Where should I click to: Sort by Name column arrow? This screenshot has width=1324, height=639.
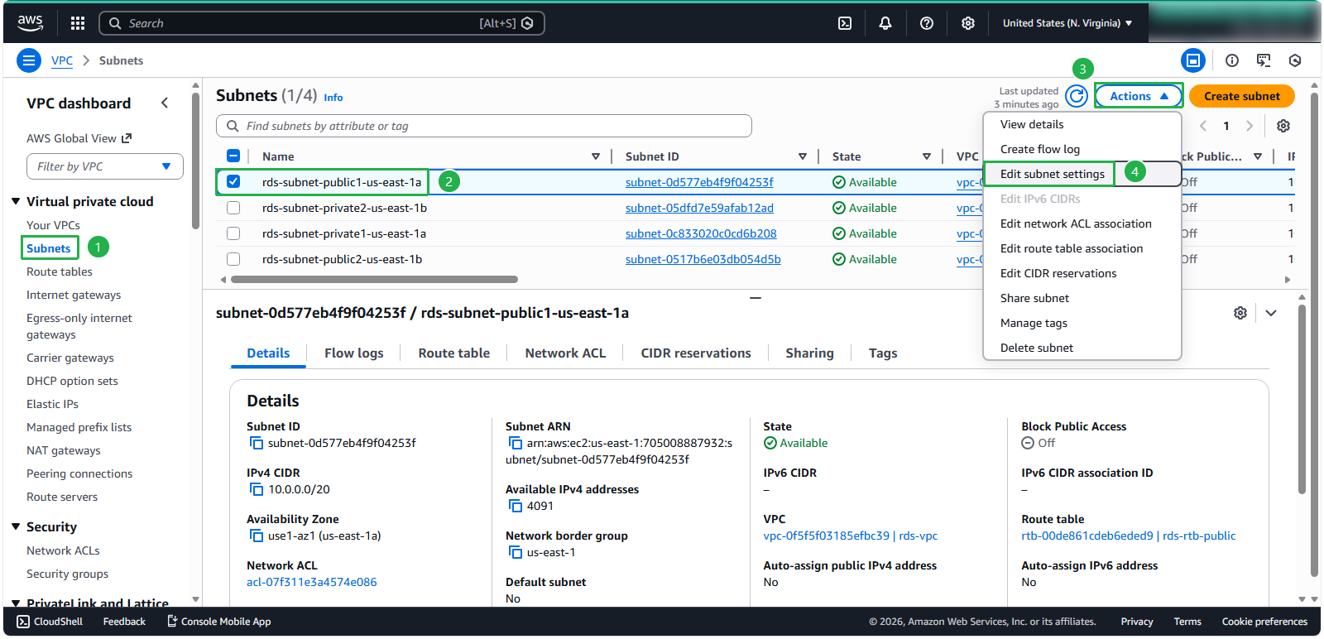[596, 156]
